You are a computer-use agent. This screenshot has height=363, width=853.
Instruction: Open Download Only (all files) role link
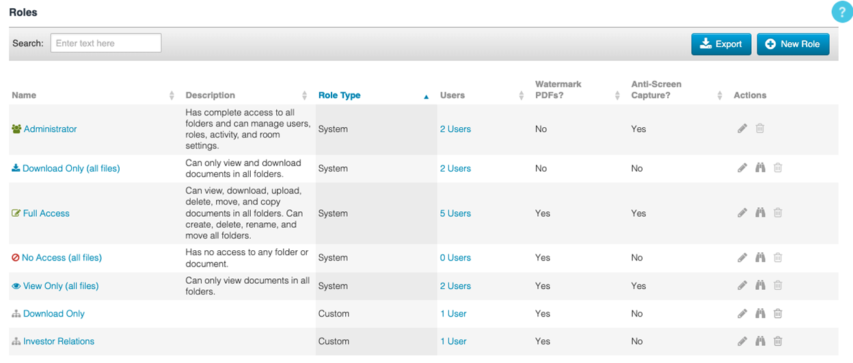point(71,168)
